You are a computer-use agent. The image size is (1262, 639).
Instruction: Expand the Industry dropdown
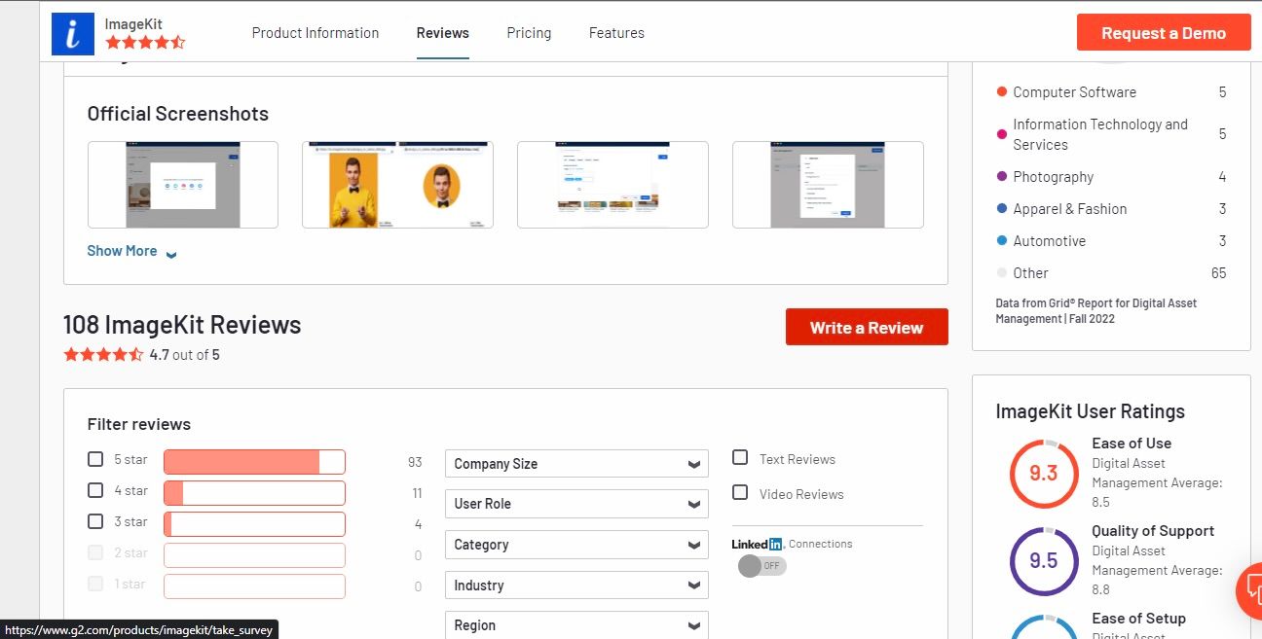pos(576,586)
